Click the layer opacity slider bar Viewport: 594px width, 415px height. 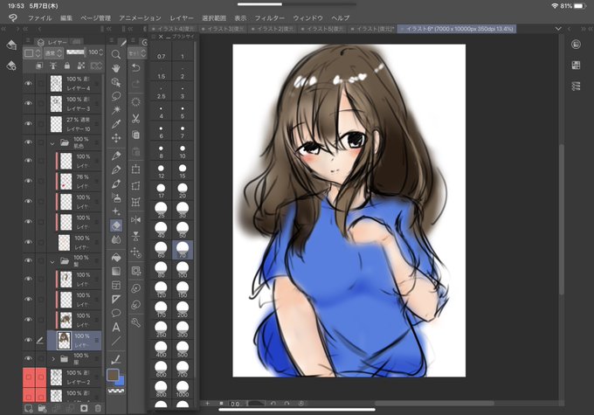[76, 52]
